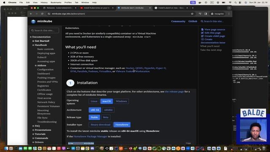Click the Chrome reload page icon
The image size is (270, 152).
(42, 14)
